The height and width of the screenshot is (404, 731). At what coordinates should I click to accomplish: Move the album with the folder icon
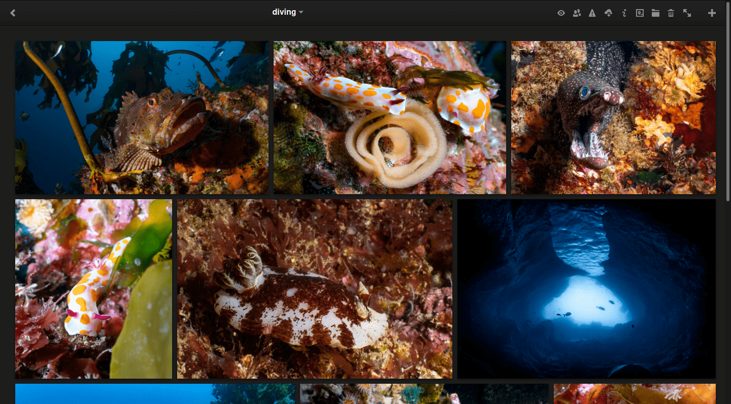tap(655, 13)
